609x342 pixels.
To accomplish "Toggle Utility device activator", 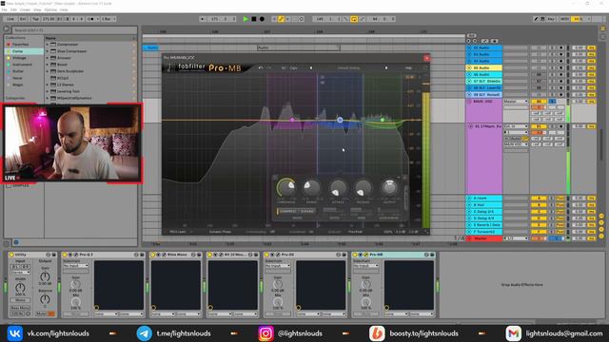I will click(x=11, y=255).
